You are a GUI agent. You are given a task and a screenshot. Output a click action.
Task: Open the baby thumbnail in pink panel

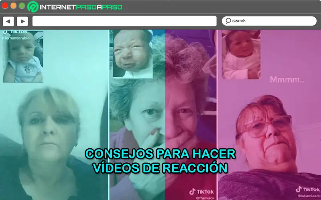[x=241, y=55]
